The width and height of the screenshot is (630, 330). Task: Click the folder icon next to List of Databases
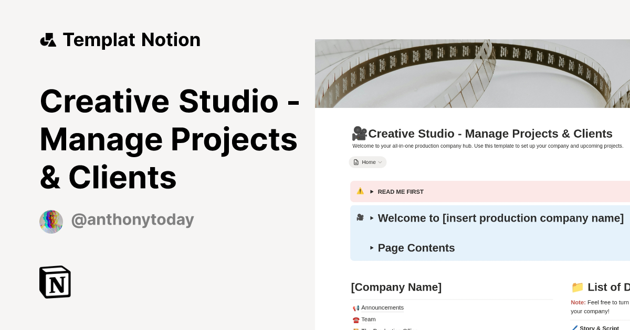point(577,287)
